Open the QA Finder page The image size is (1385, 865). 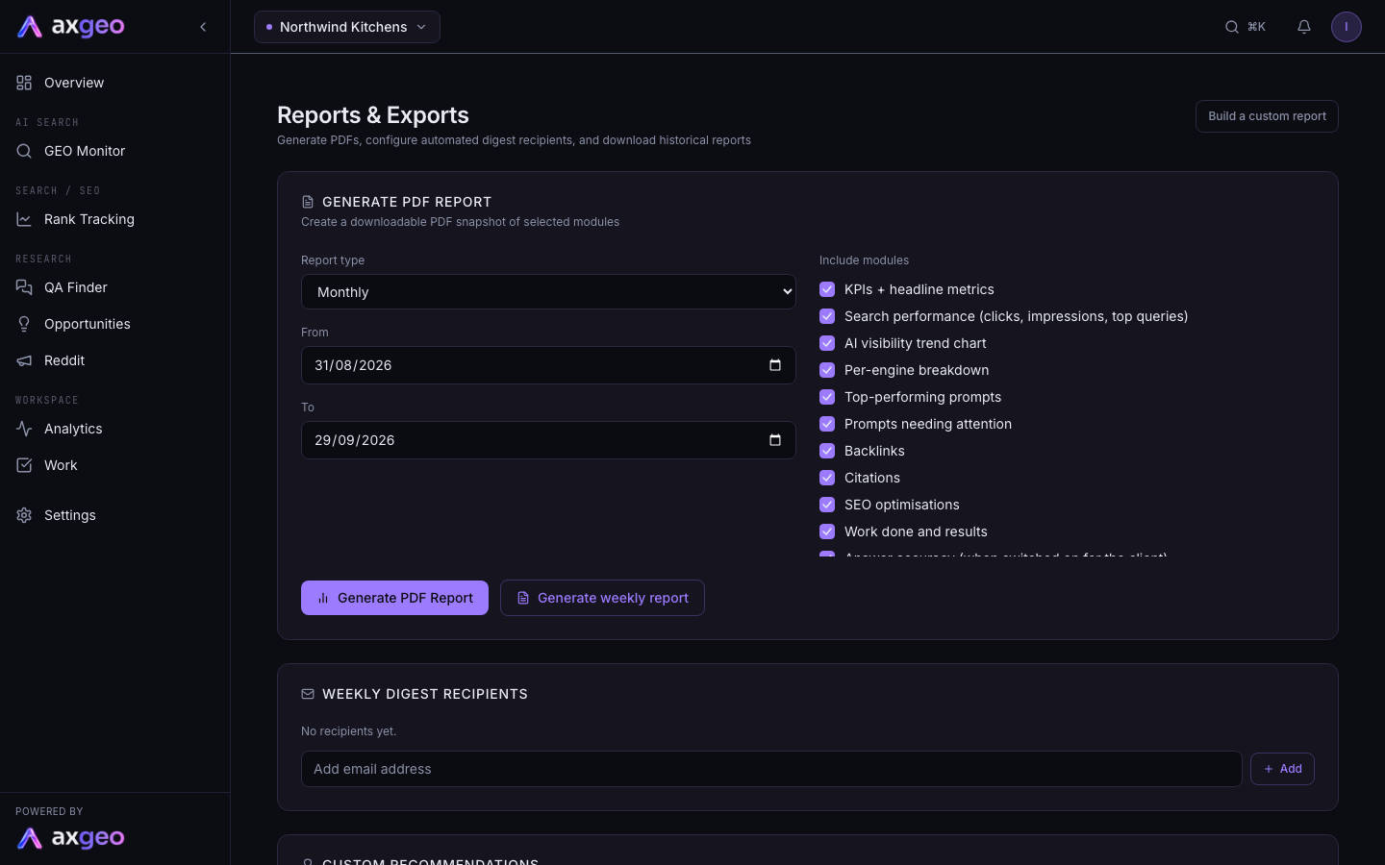[x=115, y=287]
